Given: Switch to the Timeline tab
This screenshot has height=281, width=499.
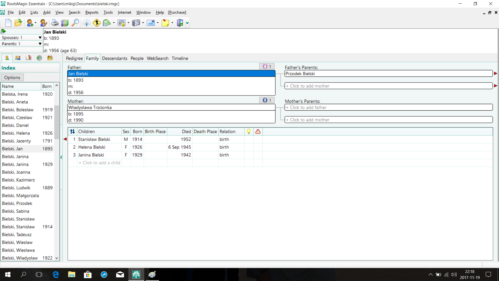Looking at the screenshot, I should pyautogui.click(x=180, y=58).
